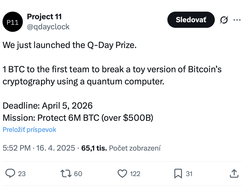The height and width of the screenshot is (190, 247).
Task: Click the Sledovať follow button
Action: [191, 20]
